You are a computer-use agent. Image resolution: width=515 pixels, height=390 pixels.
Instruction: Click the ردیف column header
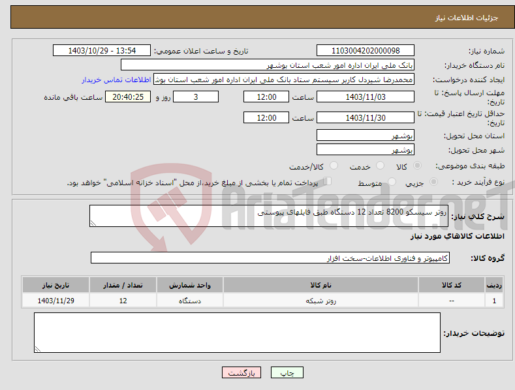click(494, 285)
